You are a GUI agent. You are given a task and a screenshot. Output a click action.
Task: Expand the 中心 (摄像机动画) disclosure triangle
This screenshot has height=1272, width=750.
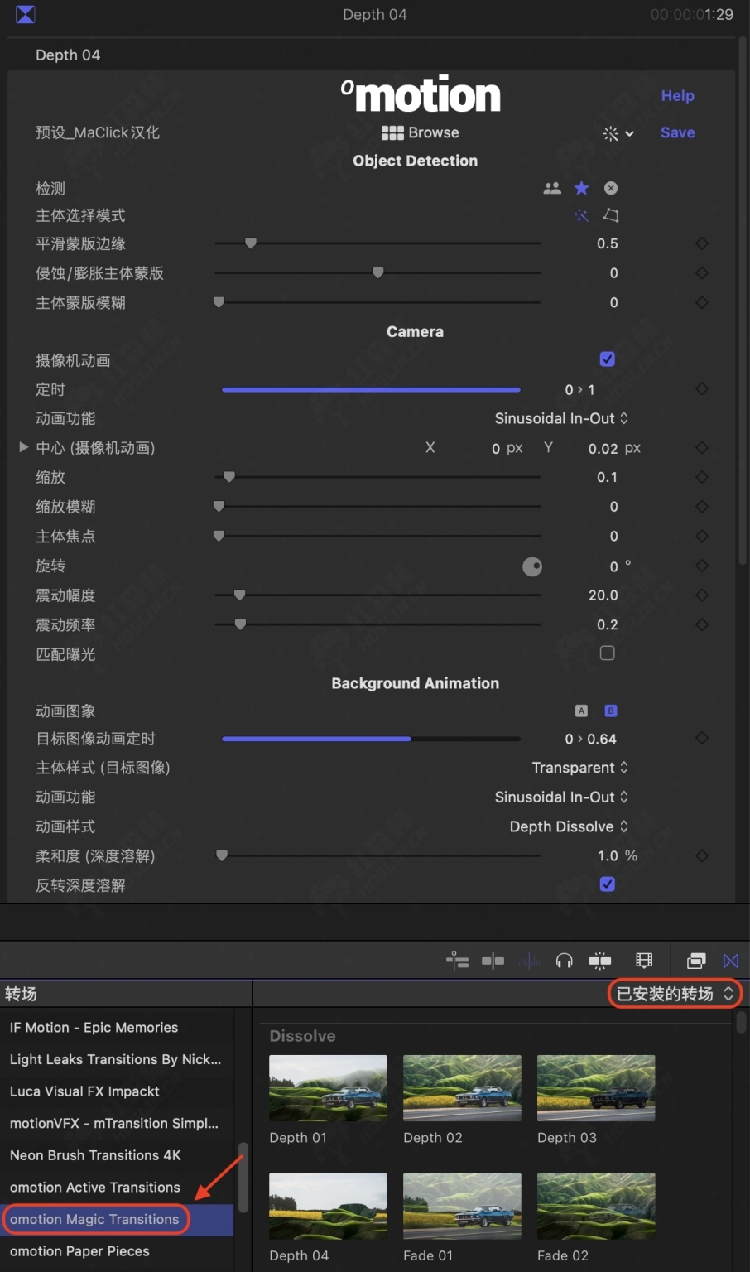point(22,447)
